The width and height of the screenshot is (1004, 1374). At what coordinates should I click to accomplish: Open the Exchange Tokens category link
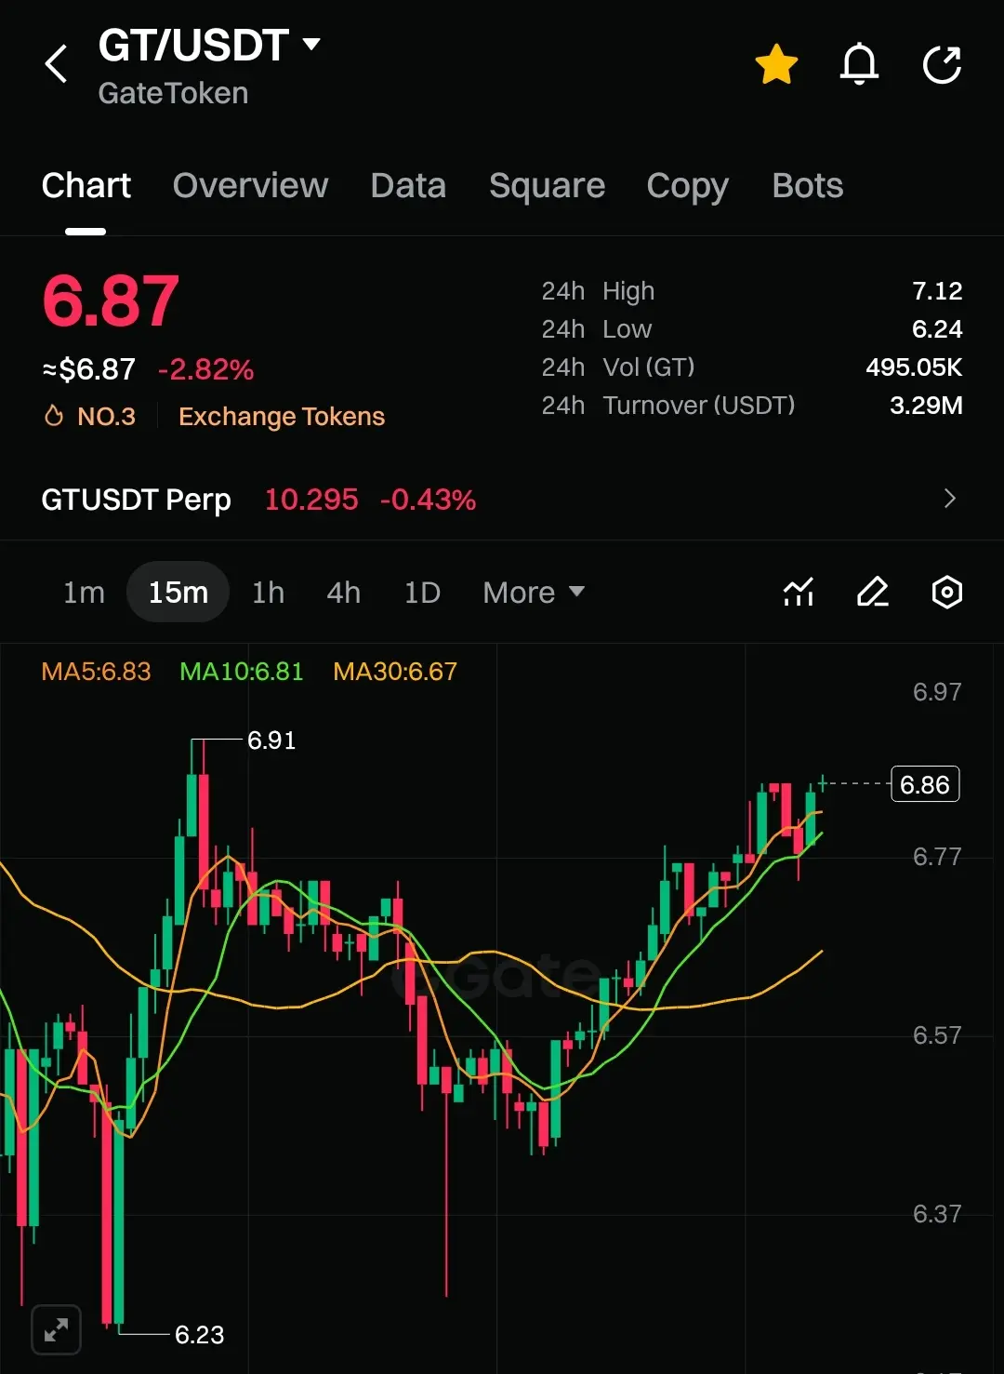click(x=282, y=417)
